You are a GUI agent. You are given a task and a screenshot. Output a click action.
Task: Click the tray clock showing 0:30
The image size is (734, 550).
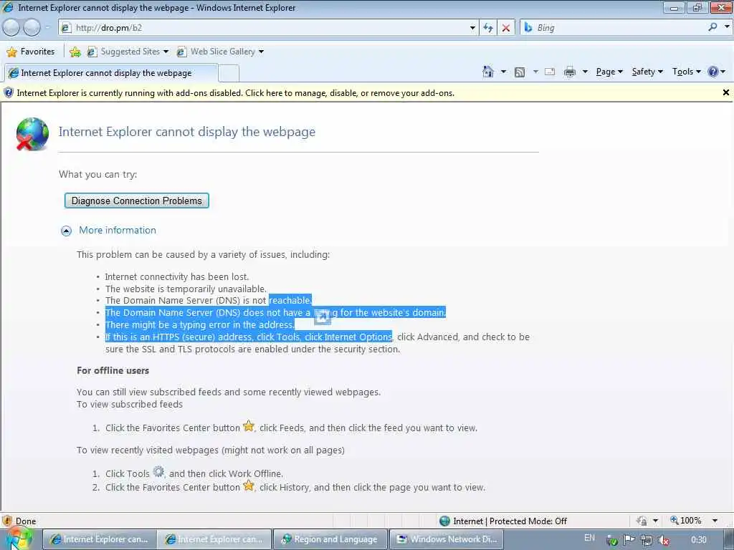pyautogui.click(x=698, y=540)
